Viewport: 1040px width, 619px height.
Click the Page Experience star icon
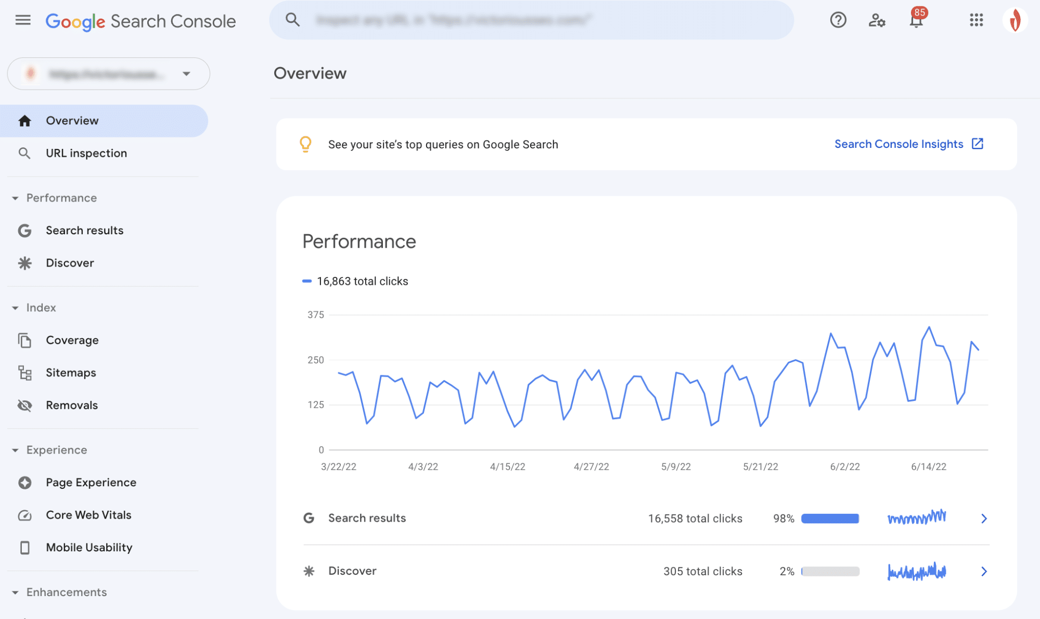(24, 483)
